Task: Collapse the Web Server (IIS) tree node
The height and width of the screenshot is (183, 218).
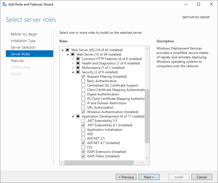Action: coord(62,50)
